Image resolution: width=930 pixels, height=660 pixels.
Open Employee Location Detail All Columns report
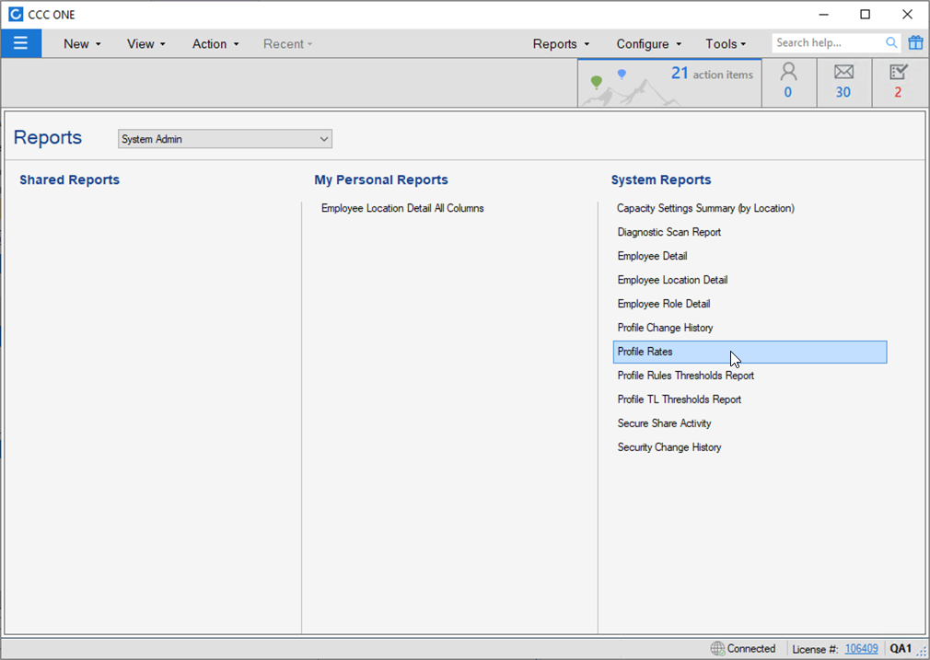[402, 208]
